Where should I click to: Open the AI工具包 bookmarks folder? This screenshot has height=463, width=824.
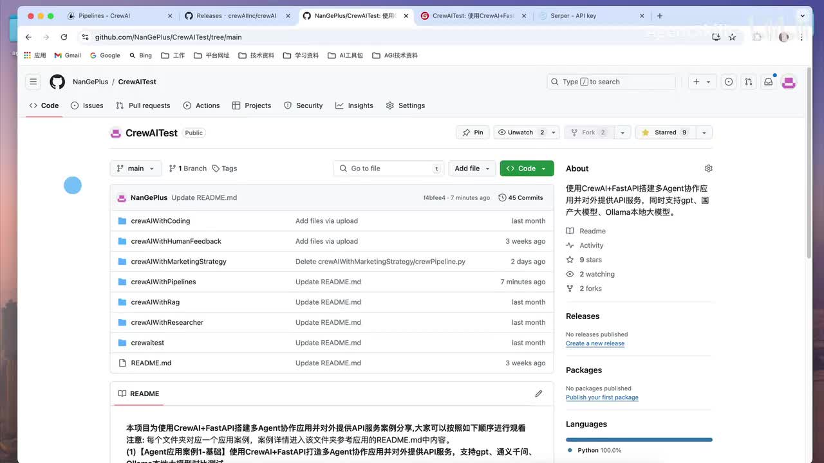coord(345,55)
